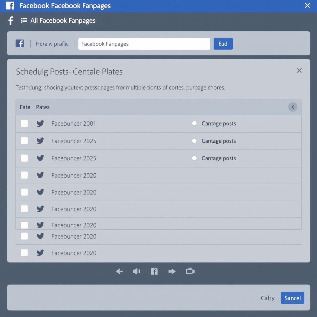This screenshot has height=317, width=317.
Task: Click the Here w prafic label
Action: click(x=52, y=44)
